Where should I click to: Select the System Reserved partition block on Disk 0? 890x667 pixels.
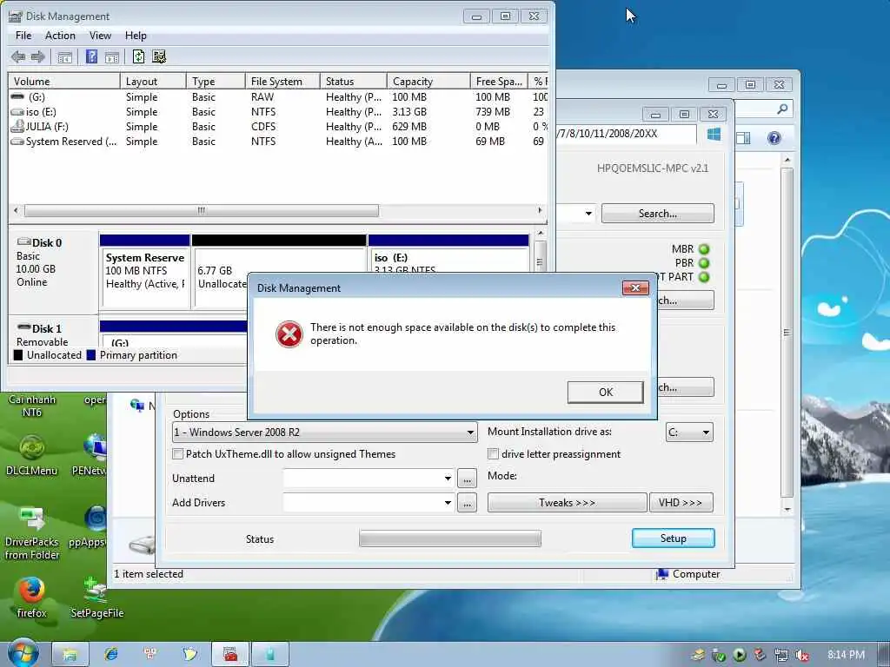coord(145,272)
